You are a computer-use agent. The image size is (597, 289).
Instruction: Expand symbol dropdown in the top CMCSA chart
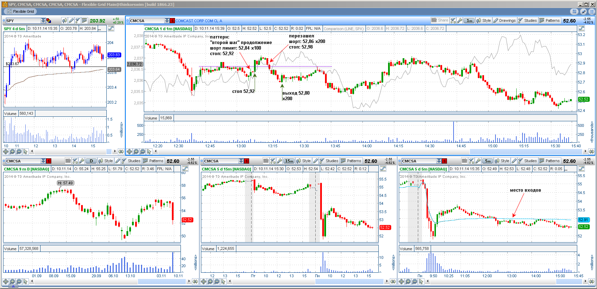tap(167, 21)
